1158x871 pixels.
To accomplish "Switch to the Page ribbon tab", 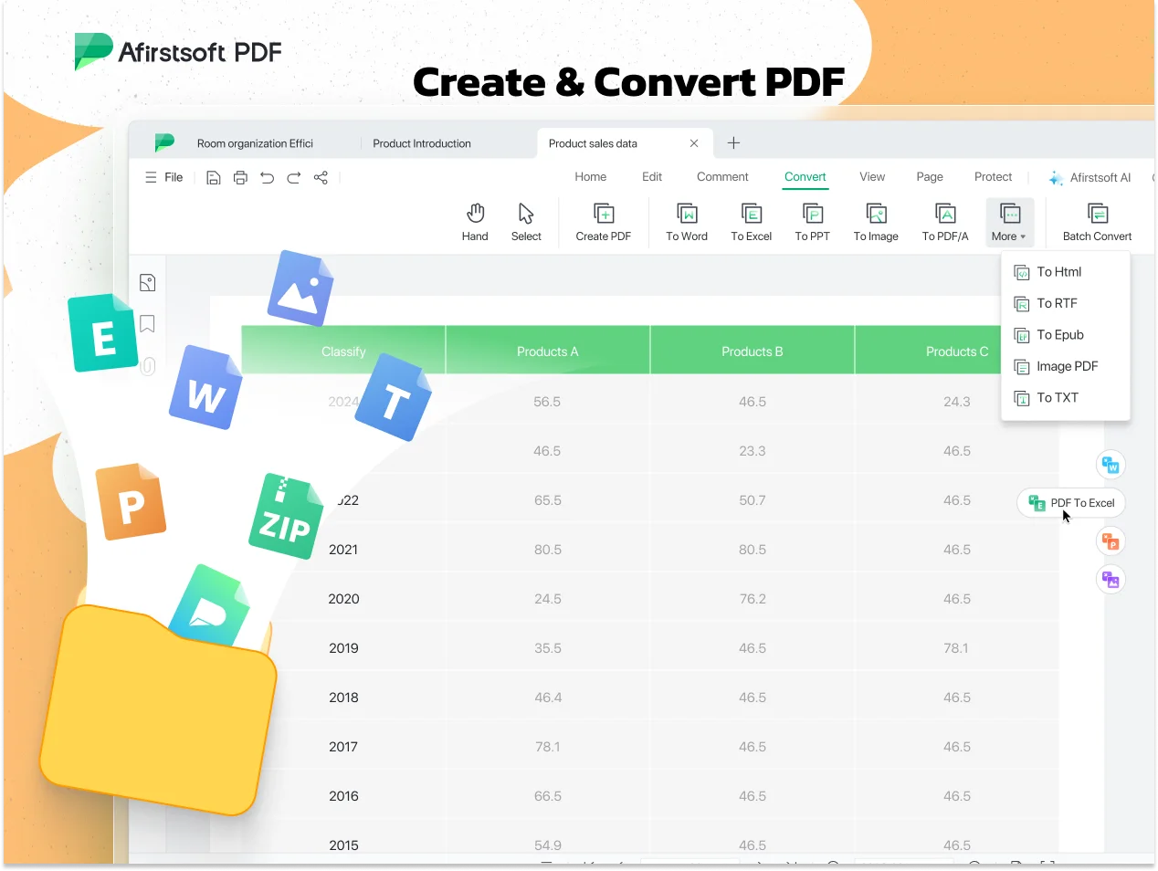I will pos(930,177).
